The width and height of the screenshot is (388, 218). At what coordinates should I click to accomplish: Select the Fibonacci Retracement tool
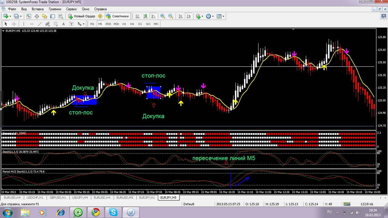55,24
